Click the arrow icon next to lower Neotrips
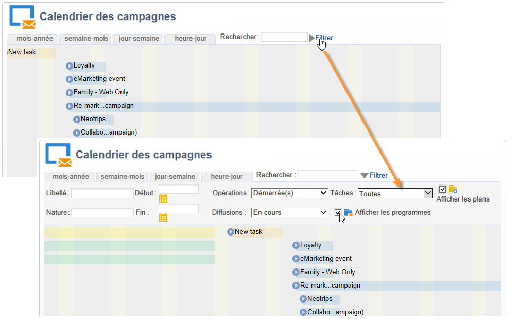The image size is (520, 319). tap(303, 299)
